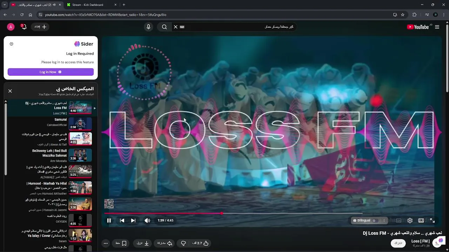Open more actions ellipsis below video
The width and height of the screenshot is (449, 252).
point(106,243)
